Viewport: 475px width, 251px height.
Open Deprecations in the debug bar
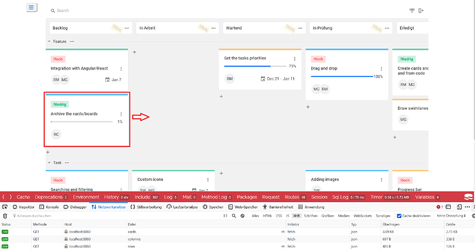point(51,197)
